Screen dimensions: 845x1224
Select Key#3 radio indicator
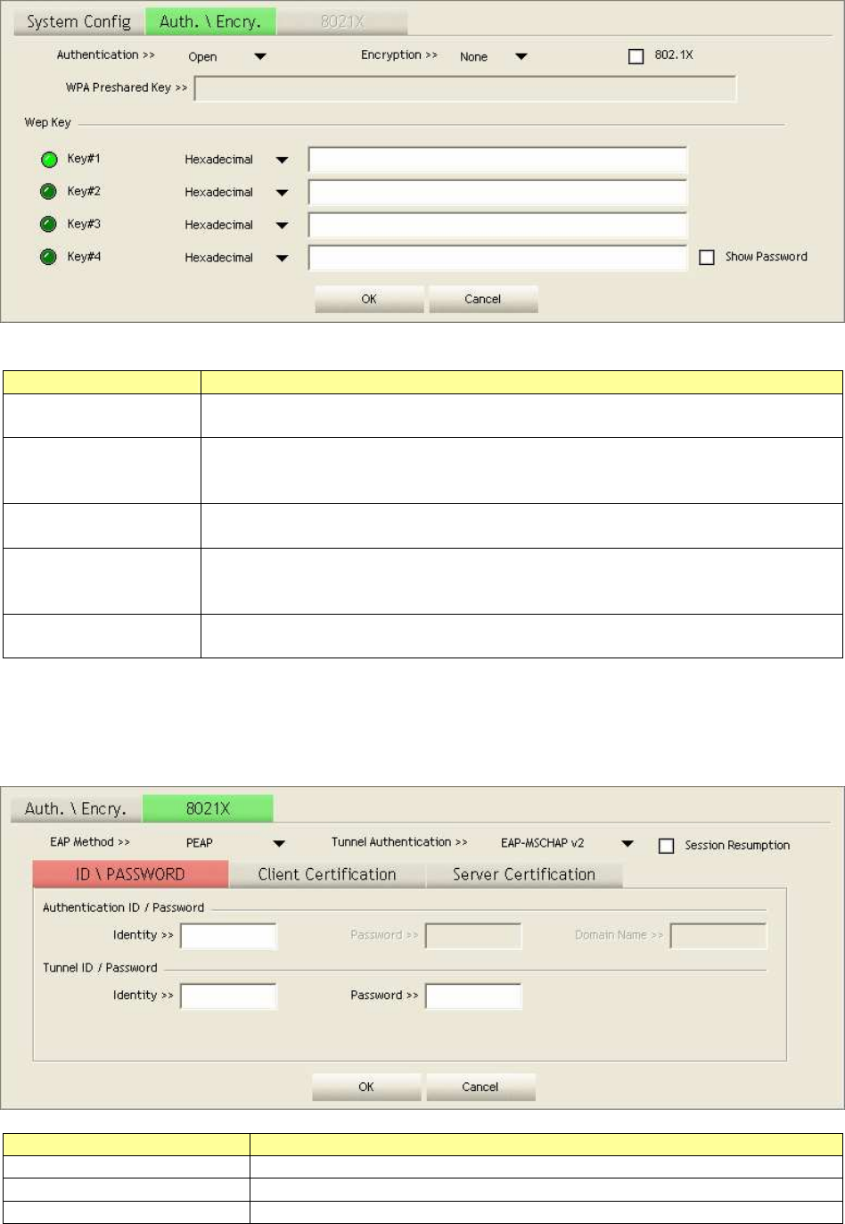tap(49, 224)
